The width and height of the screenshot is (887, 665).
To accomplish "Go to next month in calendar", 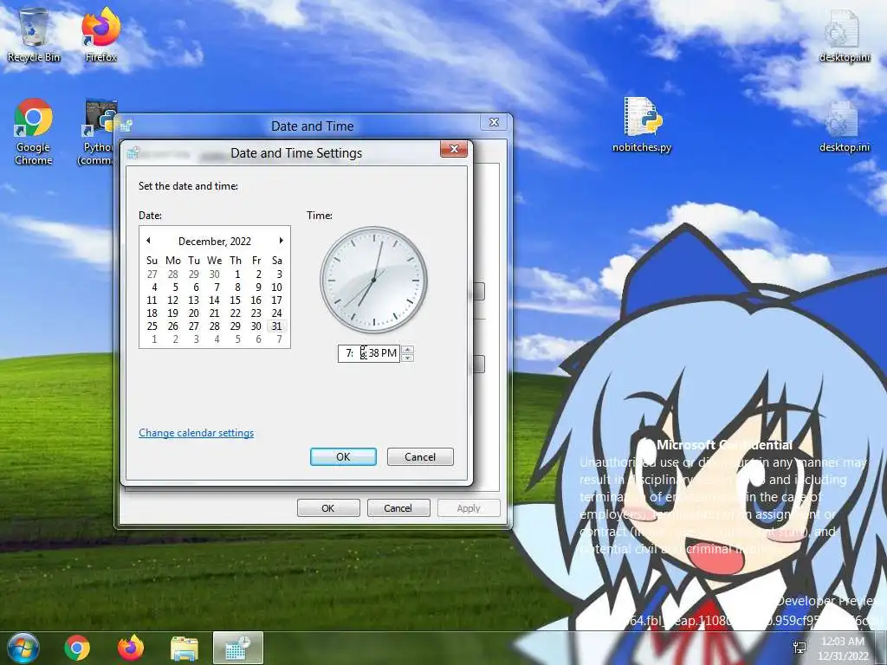I will (282, 241).
